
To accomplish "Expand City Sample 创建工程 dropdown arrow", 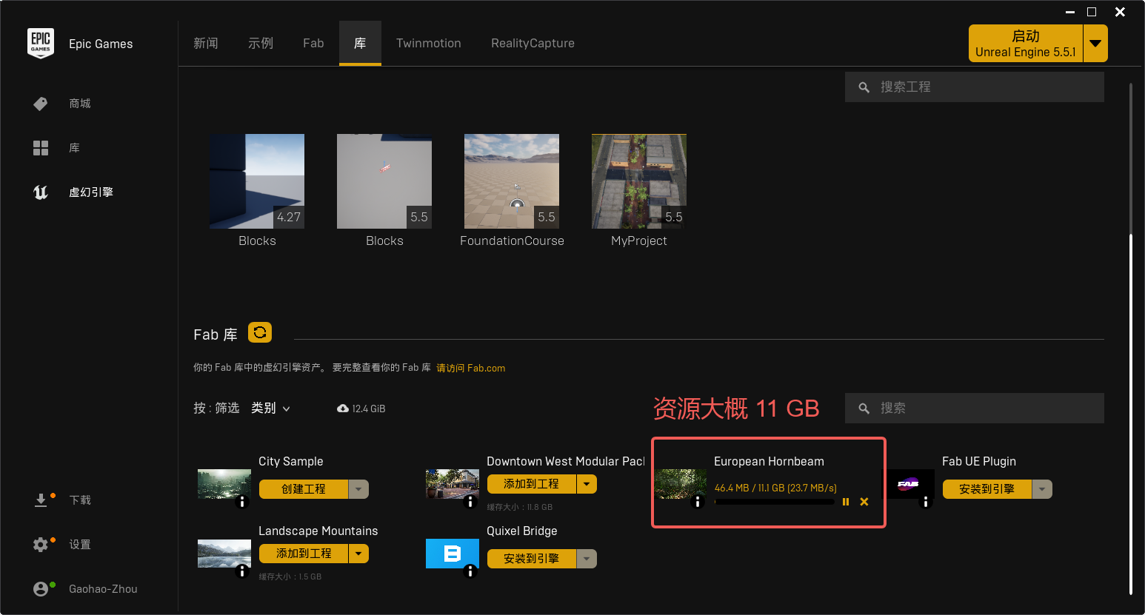I will click(x=358, y=489).
